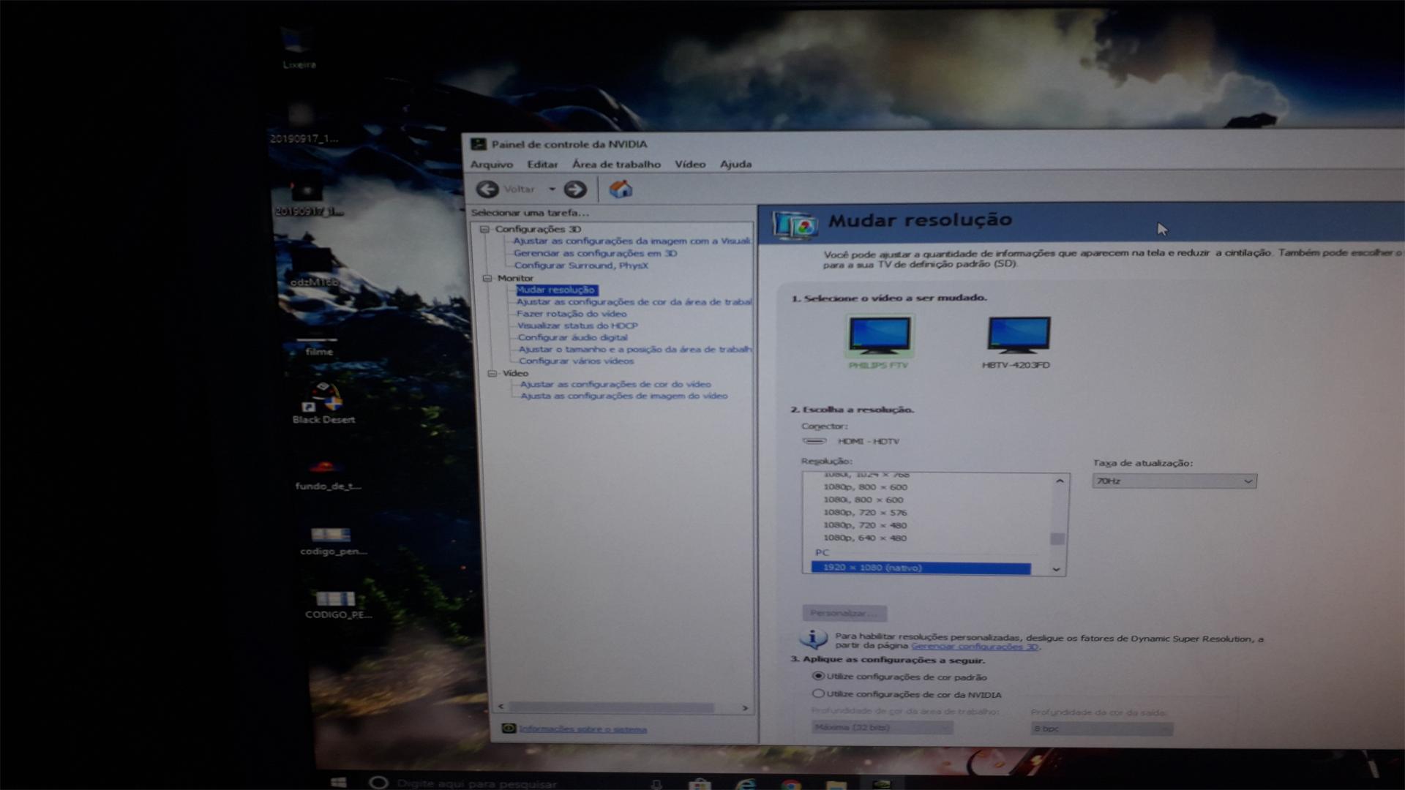Click the Mudar resolução header icon
1405x790 pixels.
tap(795, 224)
